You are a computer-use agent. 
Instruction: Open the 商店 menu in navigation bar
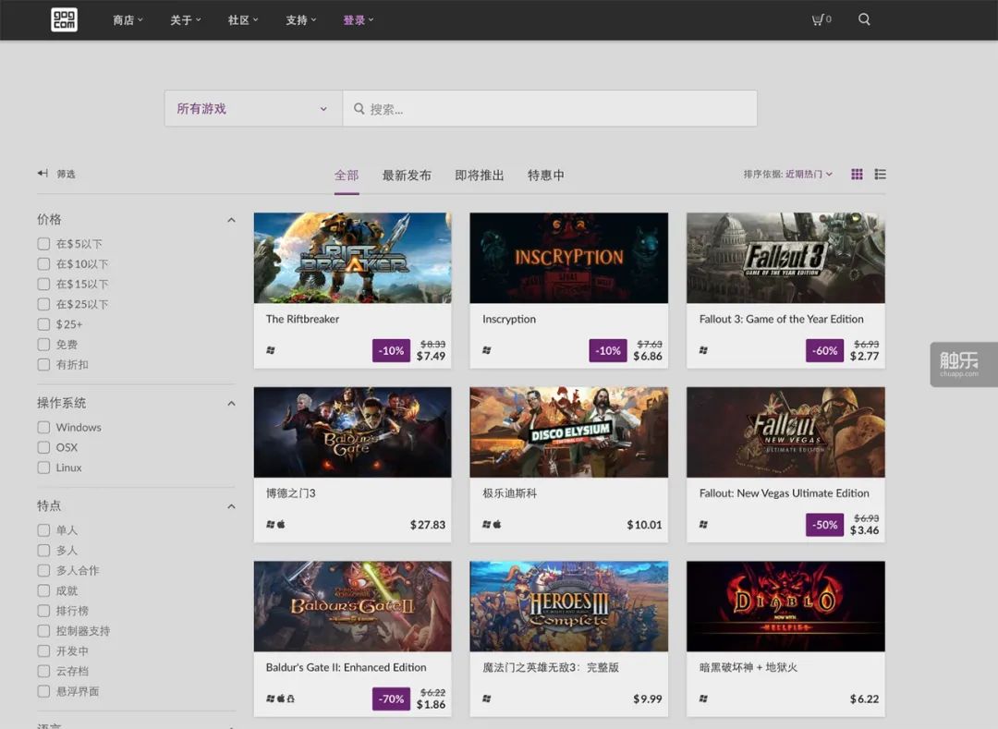[x=128, y=19]
